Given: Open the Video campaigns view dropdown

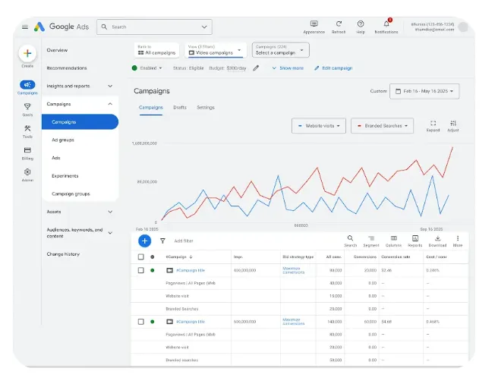Looking at the screenshot, I should click(x=216, y=50).
